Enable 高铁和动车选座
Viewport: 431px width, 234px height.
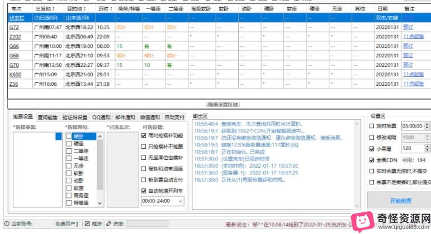coord(144,169)
